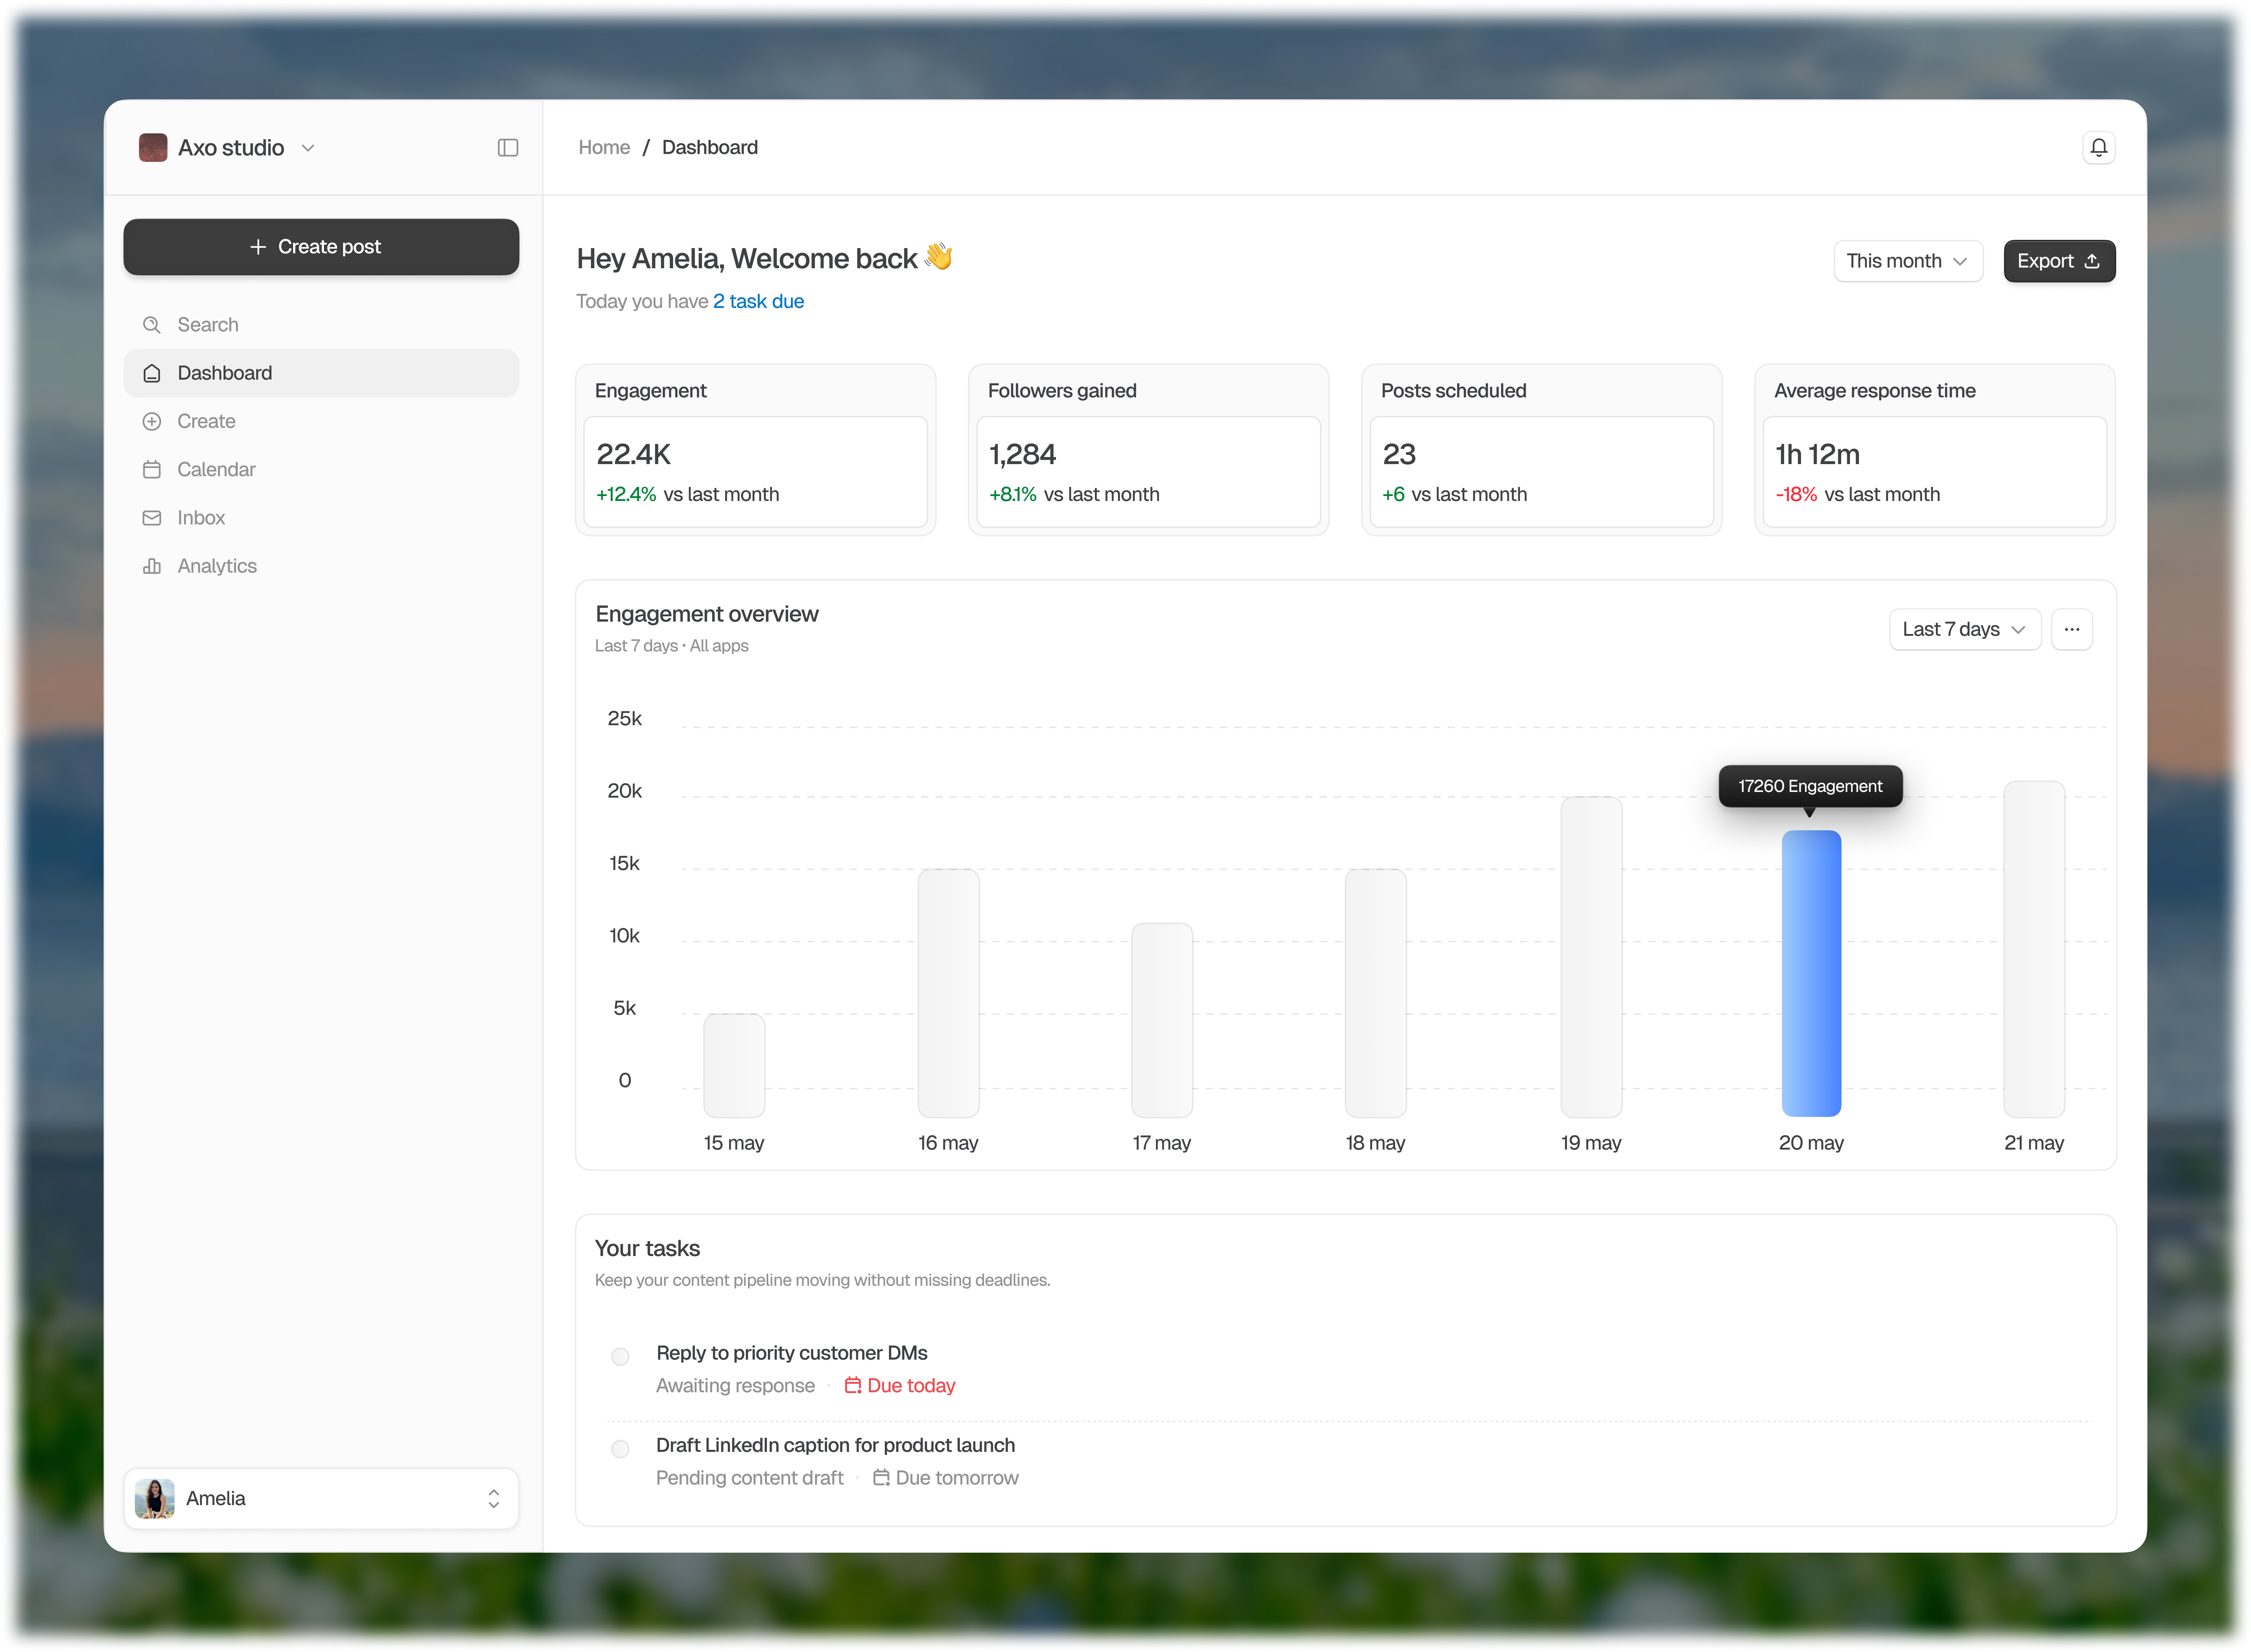The width and height of the screenshot is (2251, 1652).
Task: Click the Due tomorrow calendar icon
Action: click(x=881, y=1477)
